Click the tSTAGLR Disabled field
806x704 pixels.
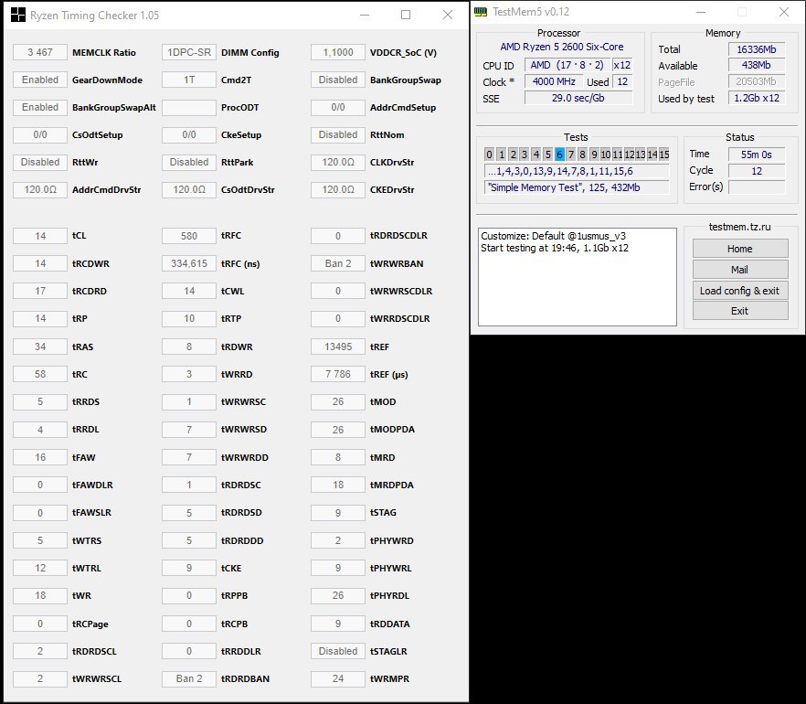click(x=338, y=651)
